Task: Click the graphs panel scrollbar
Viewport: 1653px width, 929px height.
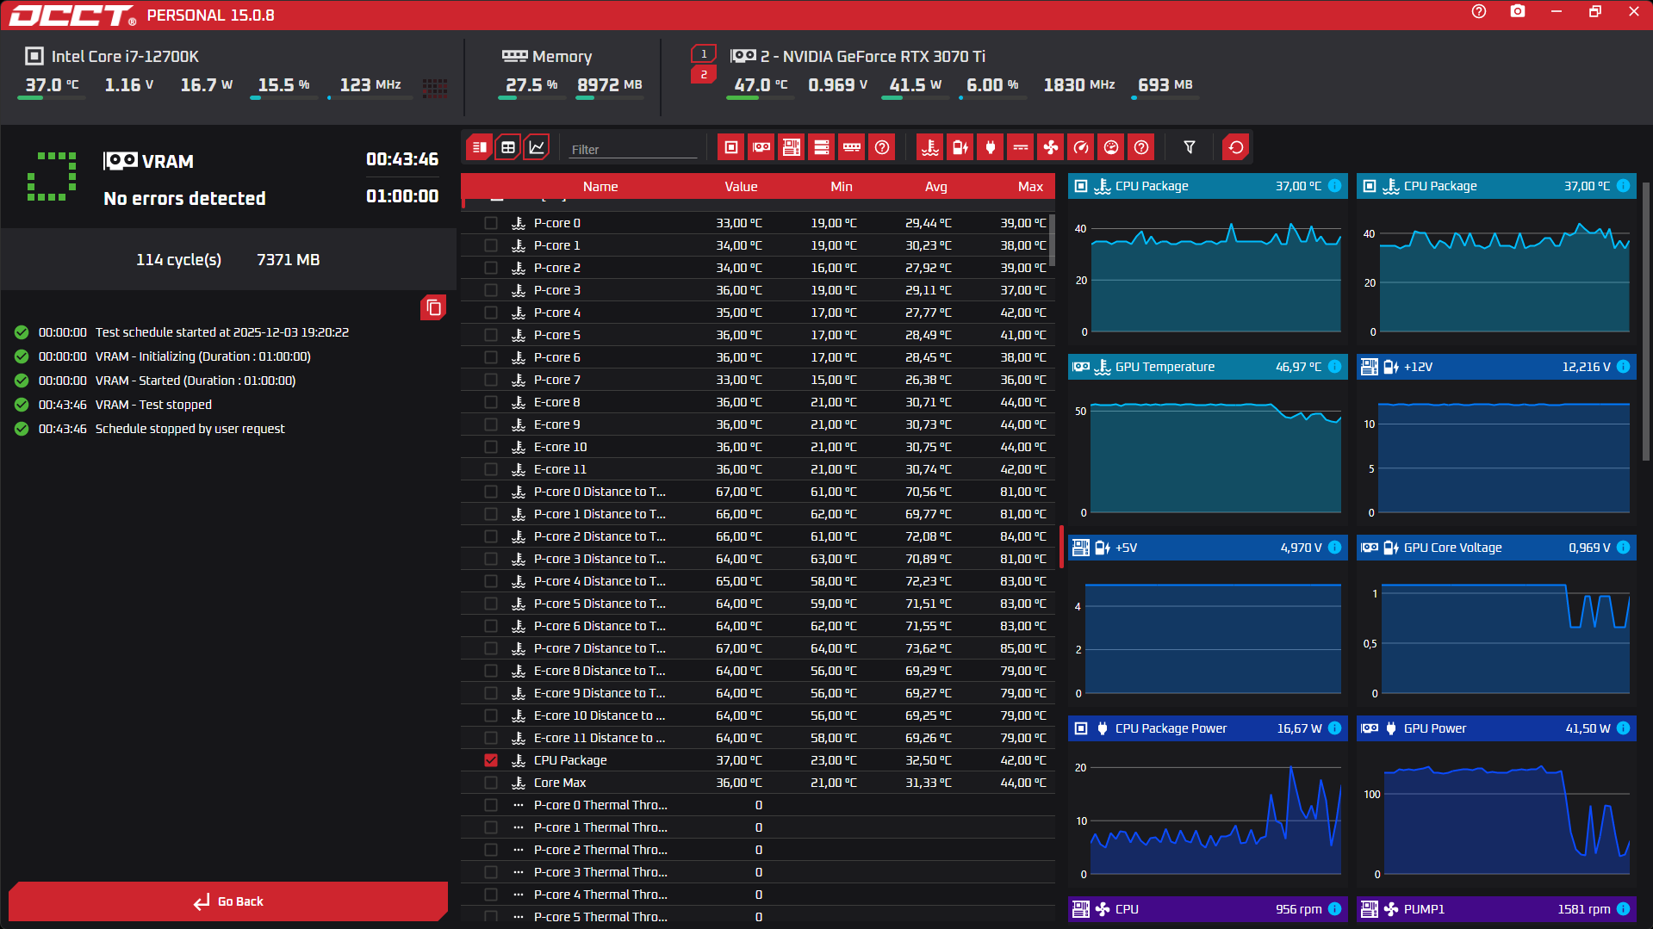Action: pyautogui.click(x=1645, y=320)
